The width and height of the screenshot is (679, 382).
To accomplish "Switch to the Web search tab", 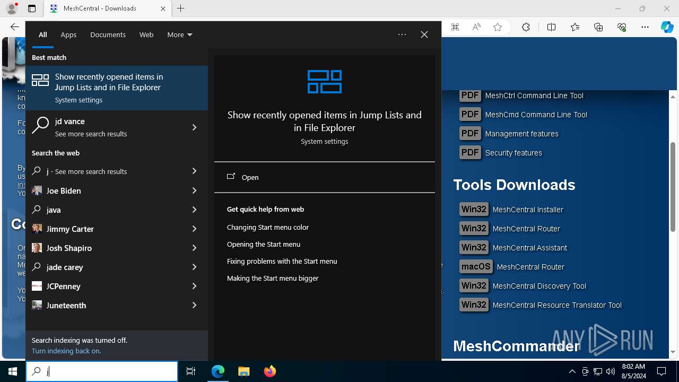I will 146,34.
